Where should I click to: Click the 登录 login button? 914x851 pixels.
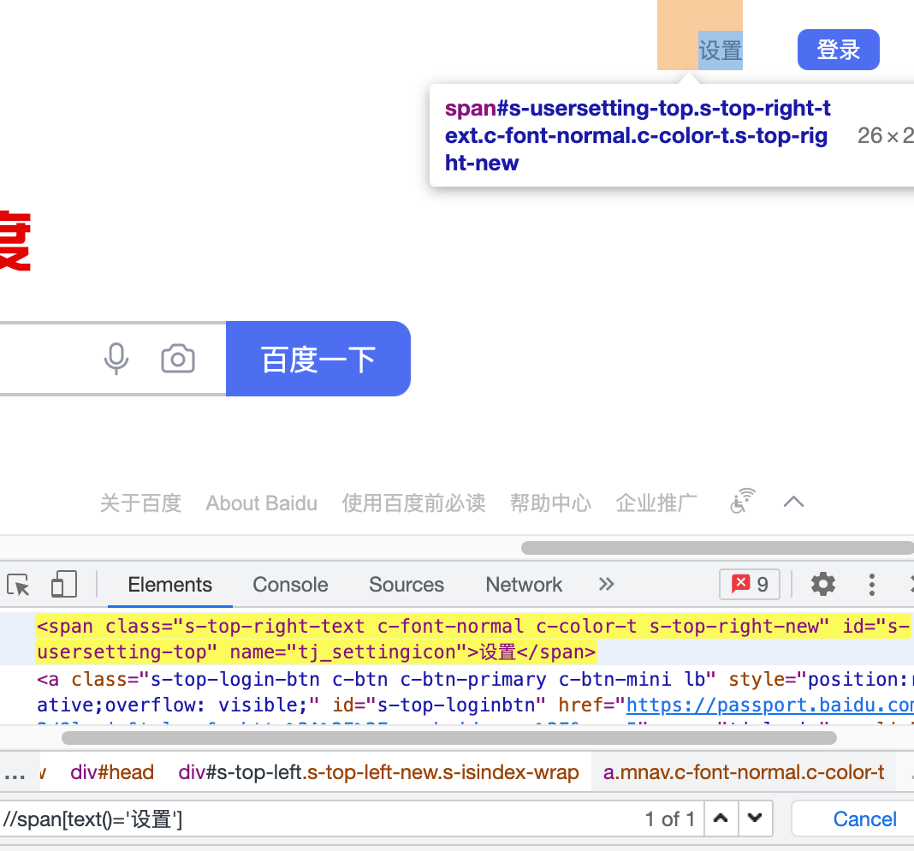pyautogui.click(x=838, y=50)
